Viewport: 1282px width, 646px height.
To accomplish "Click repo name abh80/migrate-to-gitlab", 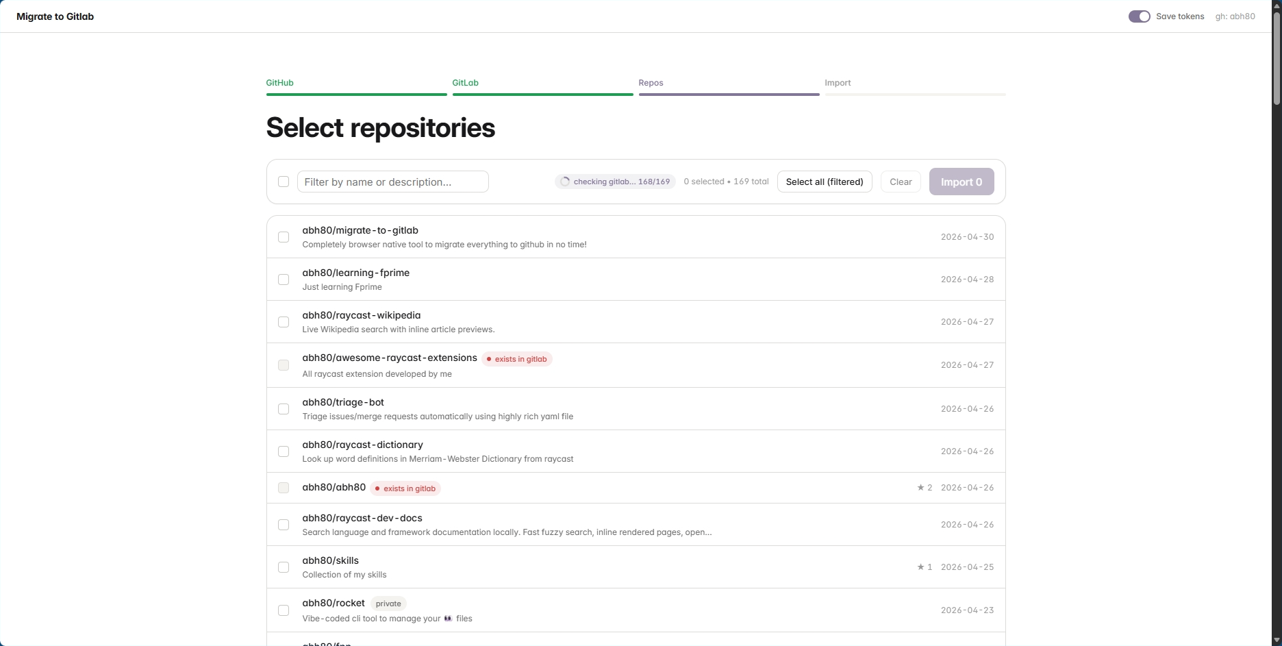I will coord(360,230).
